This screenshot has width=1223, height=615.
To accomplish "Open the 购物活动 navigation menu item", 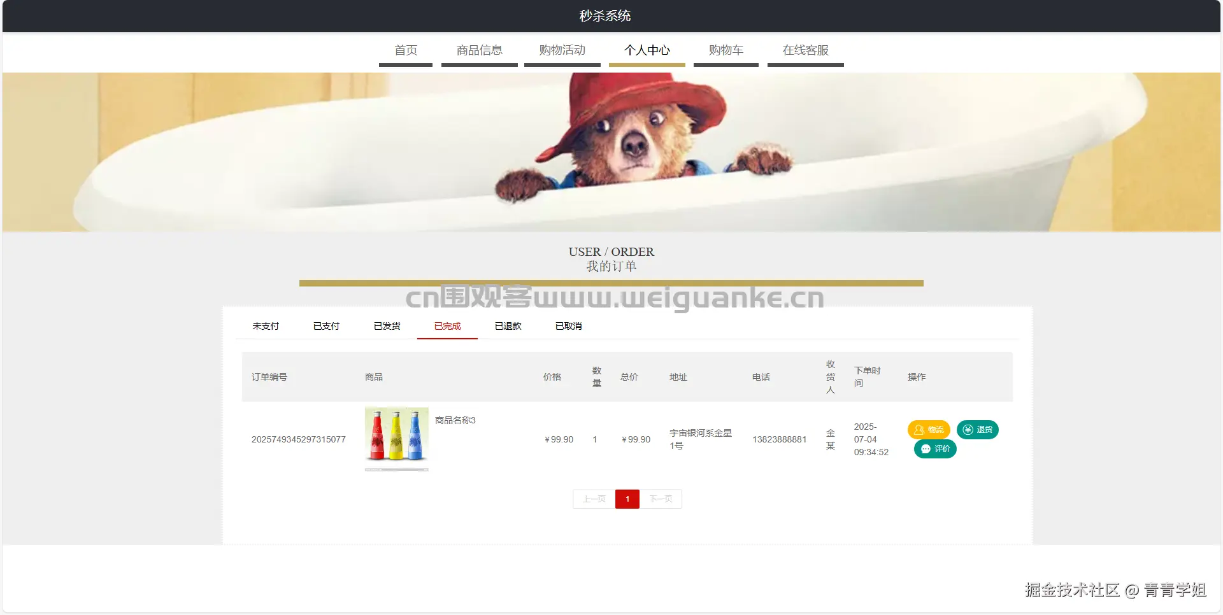I will [x=562, y=50].
